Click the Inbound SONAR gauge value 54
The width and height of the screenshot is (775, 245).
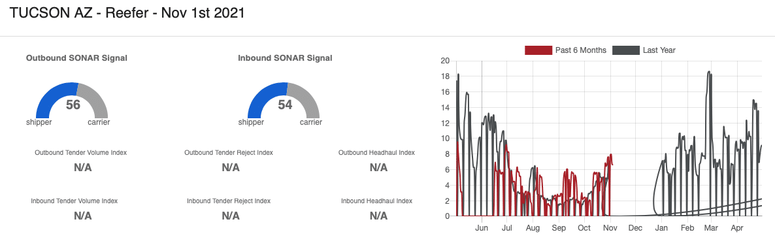285,105
